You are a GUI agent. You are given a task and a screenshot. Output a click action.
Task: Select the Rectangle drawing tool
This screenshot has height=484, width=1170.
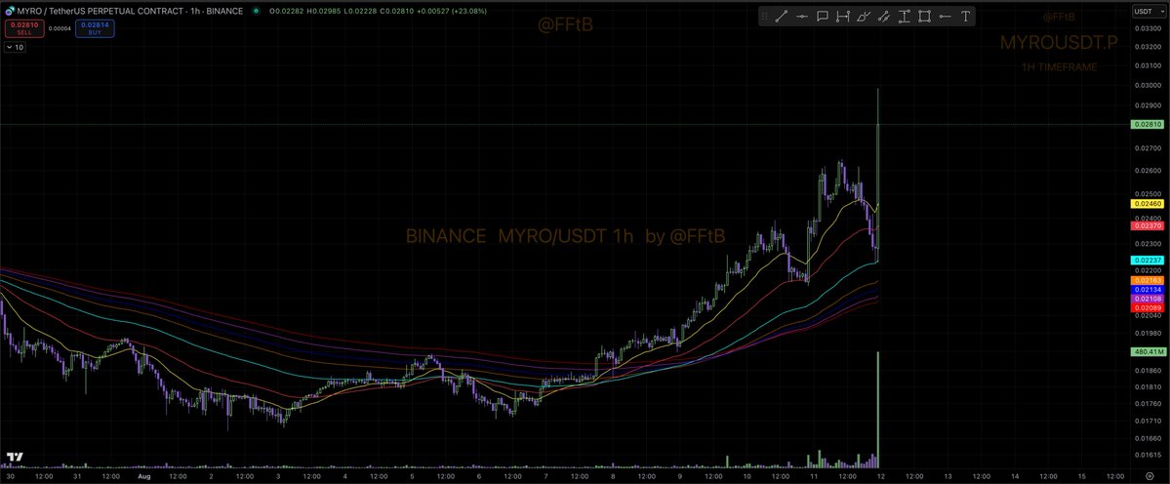pyautogui.click(x=924, y=17)
